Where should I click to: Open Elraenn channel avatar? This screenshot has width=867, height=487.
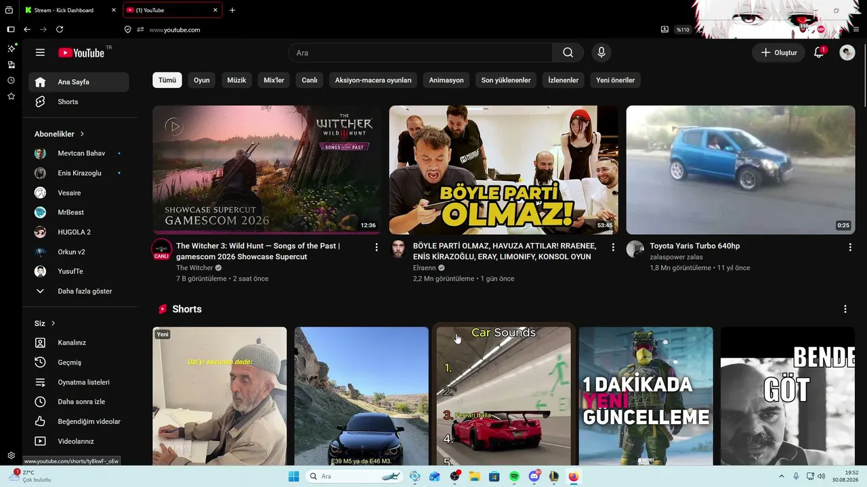pyautogui.click(x=398, y=249)
